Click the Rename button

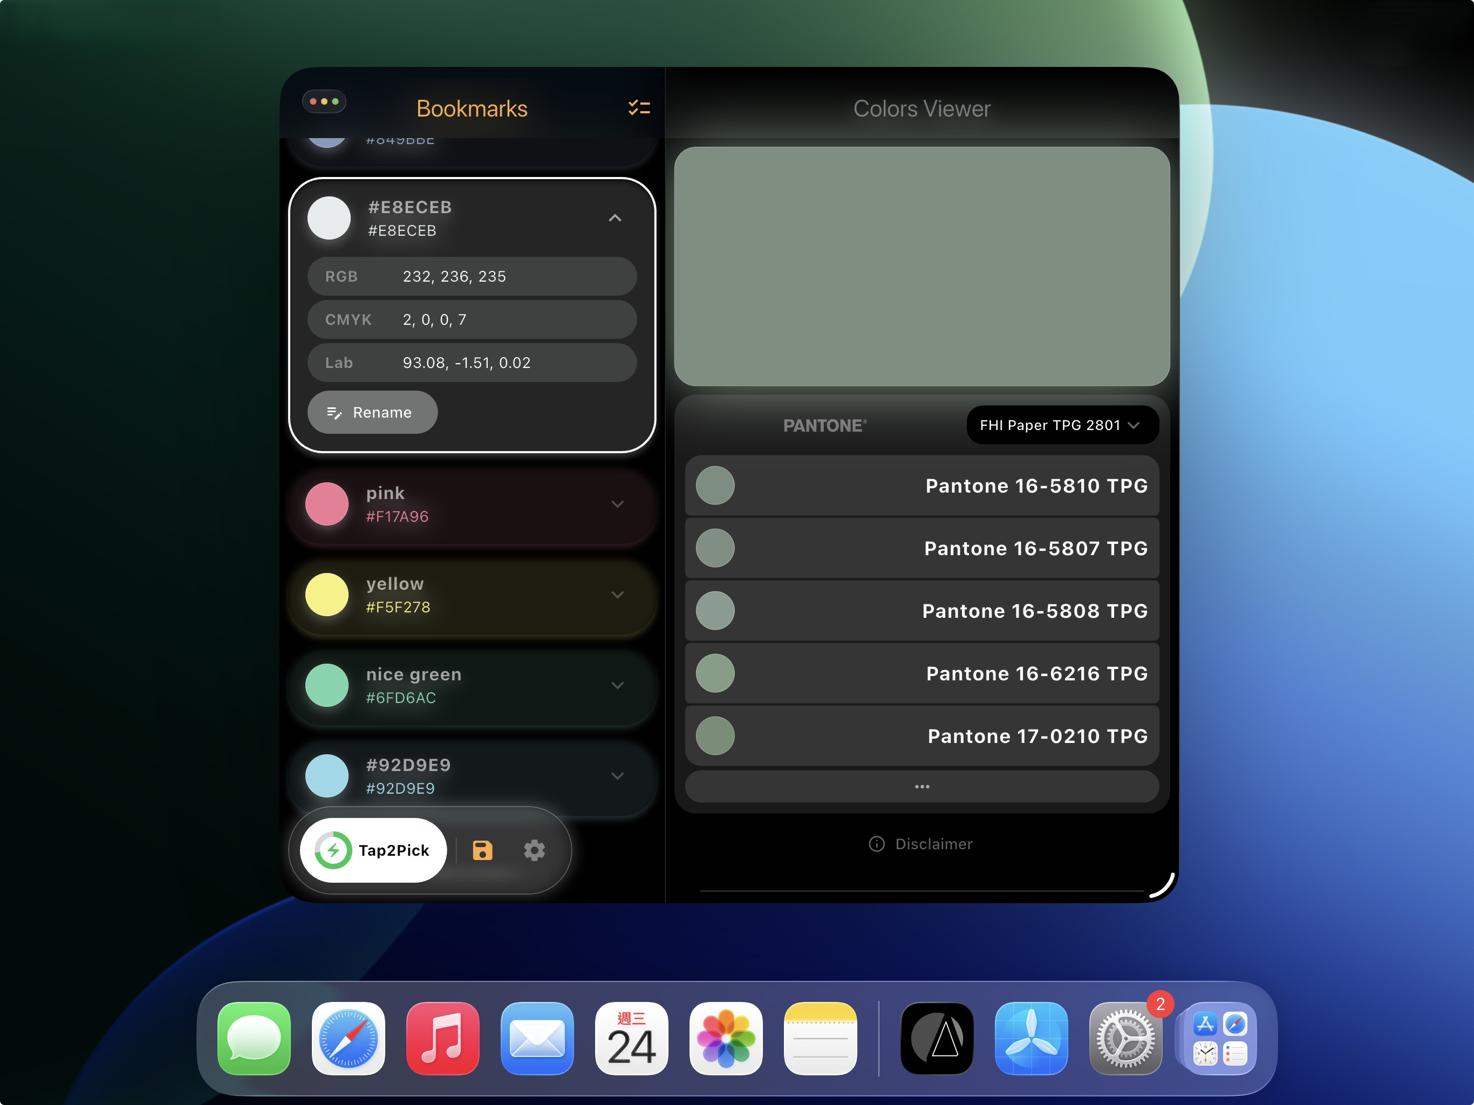pyautogui.click(x=372, y=413)
